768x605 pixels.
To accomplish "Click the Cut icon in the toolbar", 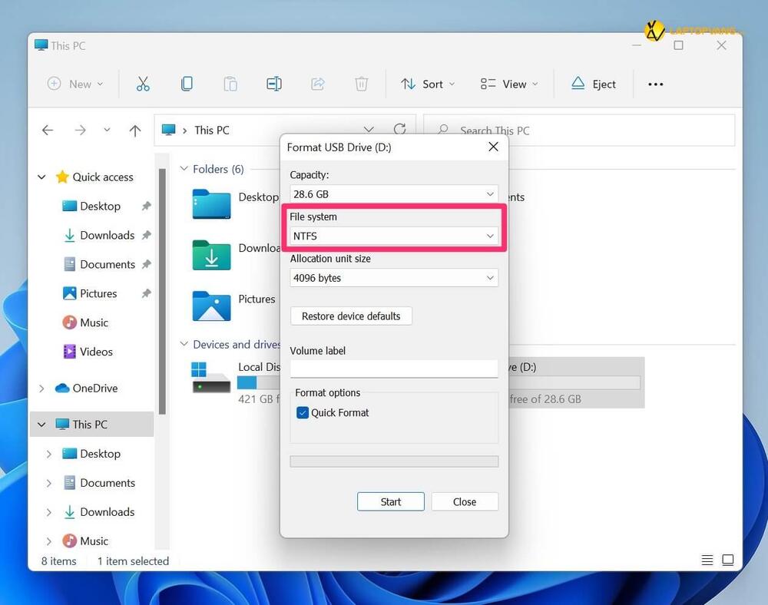I will pos(143,84).
